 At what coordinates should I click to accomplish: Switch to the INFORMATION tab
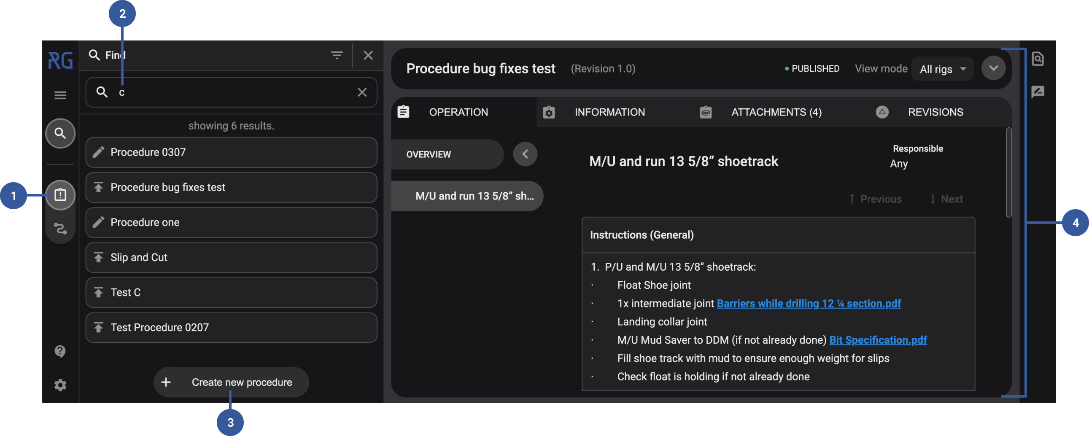[x=609, y=113]
